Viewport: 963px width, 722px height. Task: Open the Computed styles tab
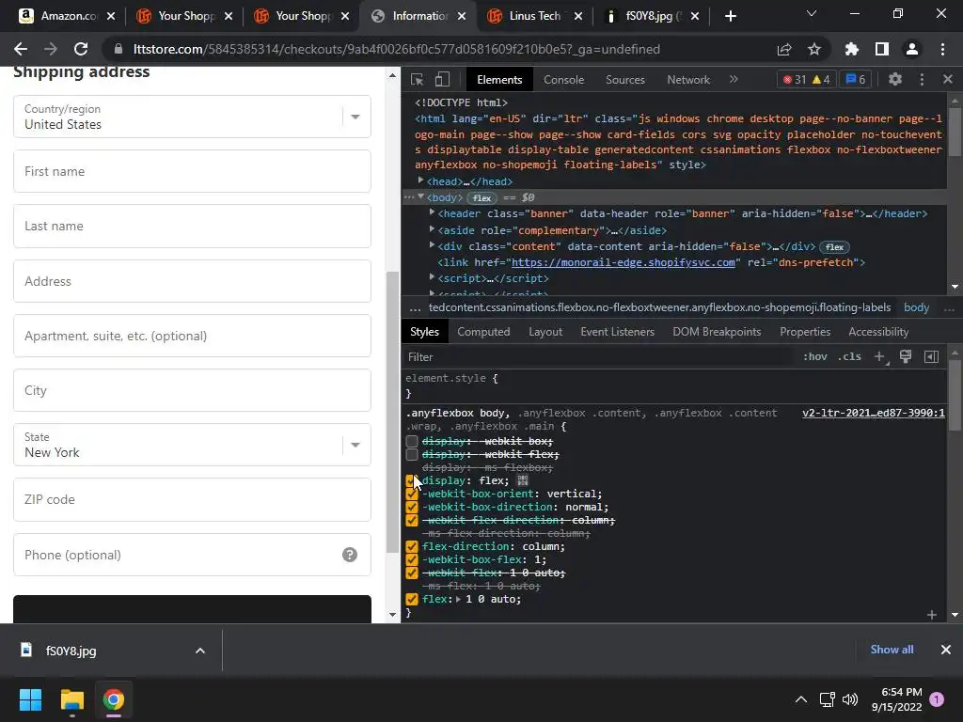pyautogui.click(x=483, y=332)
